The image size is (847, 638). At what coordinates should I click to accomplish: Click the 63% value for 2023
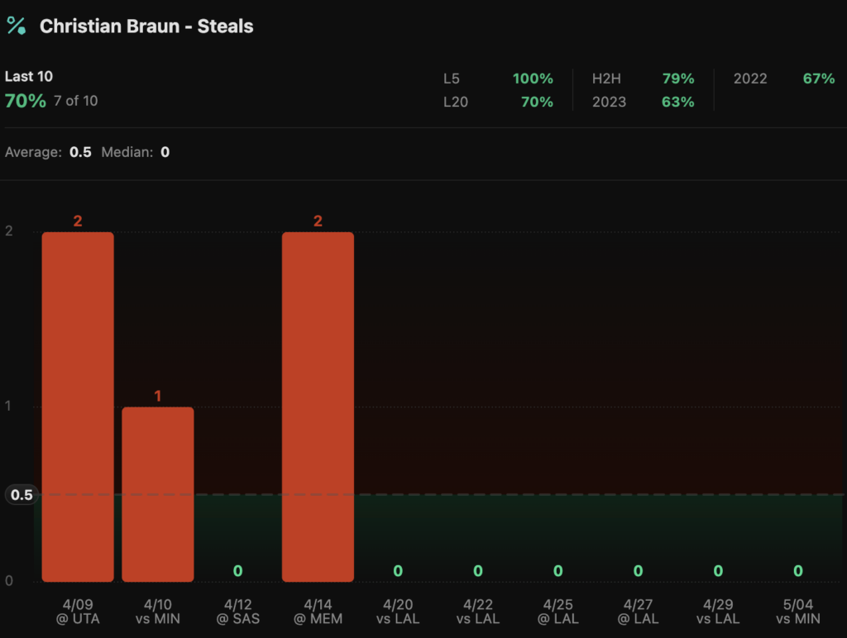click(x=678, y=102)
